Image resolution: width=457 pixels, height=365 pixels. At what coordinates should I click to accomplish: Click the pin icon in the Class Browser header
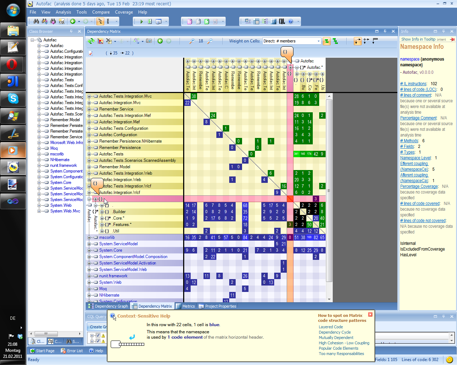(x=71, y=31)
